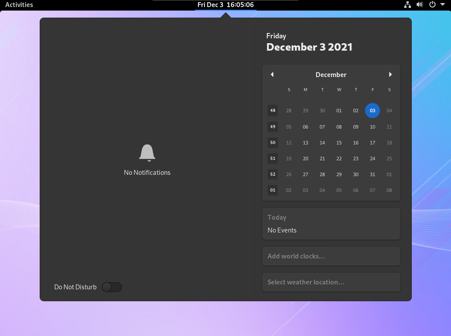The height and width of the screenshot is (336, 451).
Task: Advance to next month with right arrow
Action: pyautogui.click(x=390, y=74)
